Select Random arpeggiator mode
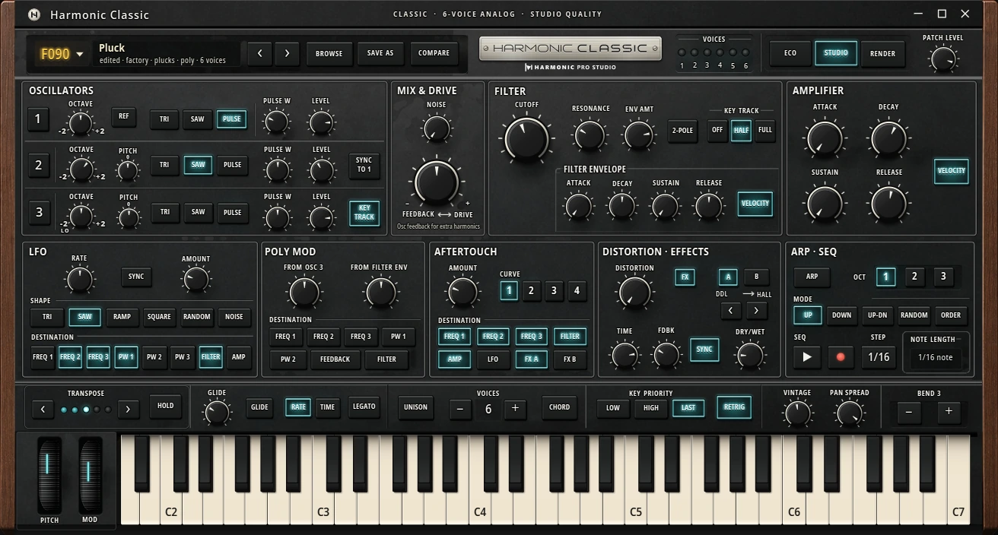 (x=914, y=315)
